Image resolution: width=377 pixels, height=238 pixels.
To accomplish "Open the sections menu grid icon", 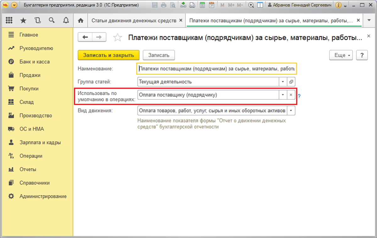I will click(9, 21).
